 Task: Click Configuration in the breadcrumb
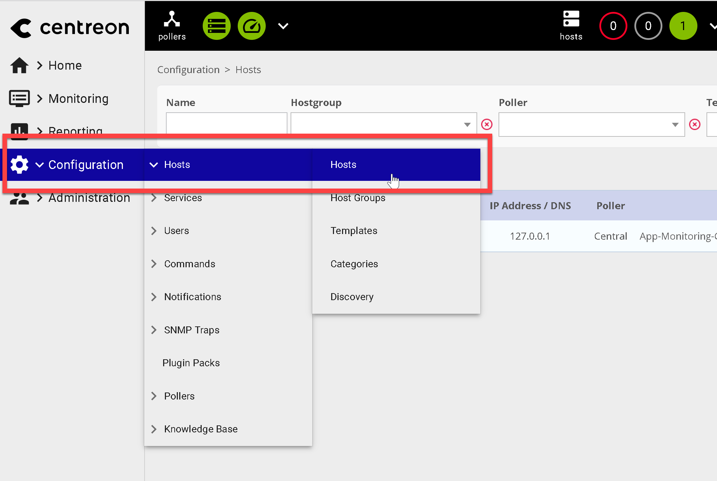point(188,70)
